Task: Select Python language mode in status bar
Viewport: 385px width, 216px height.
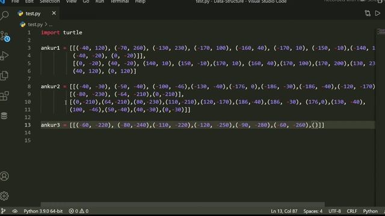Action: tap(371, 211)
